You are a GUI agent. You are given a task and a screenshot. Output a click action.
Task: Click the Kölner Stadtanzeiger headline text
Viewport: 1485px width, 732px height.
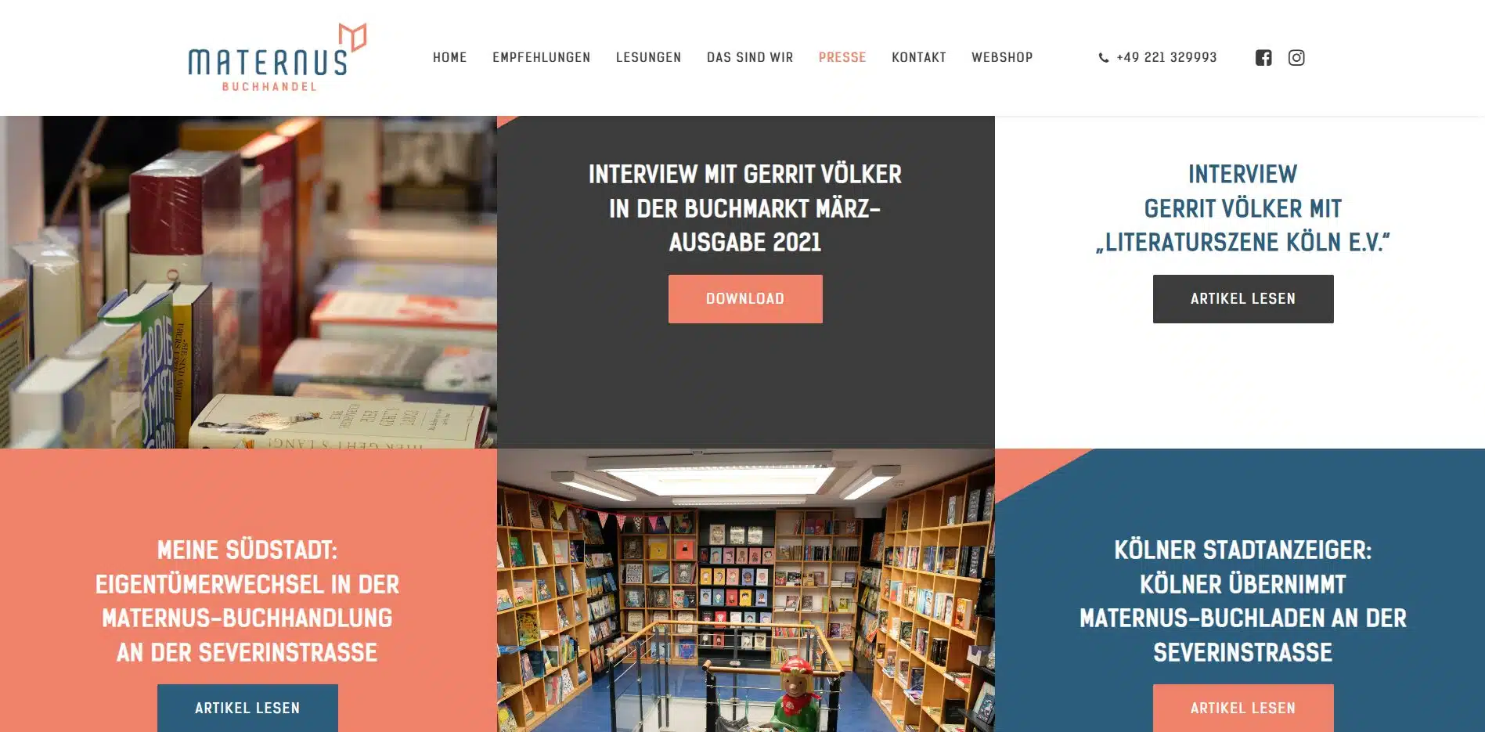1243,601
